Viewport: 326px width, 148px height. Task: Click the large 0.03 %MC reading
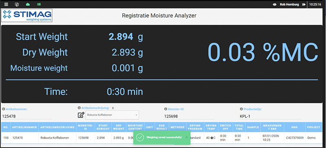click(x=263, y=52)
